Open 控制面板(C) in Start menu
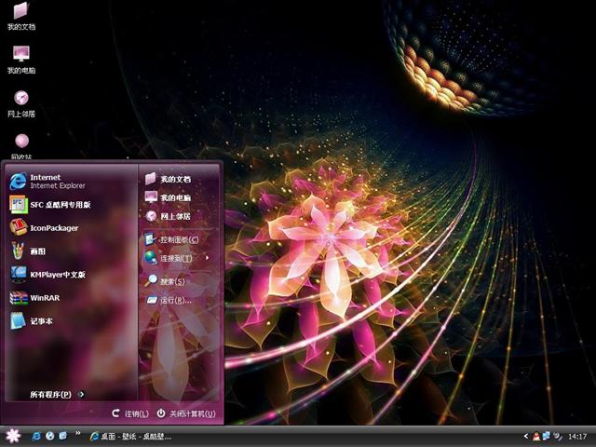 pos(174,239)
